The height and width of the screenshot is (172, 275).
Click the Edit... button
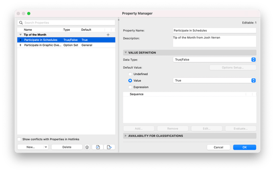pyautogui.click(x=207, y=129)
